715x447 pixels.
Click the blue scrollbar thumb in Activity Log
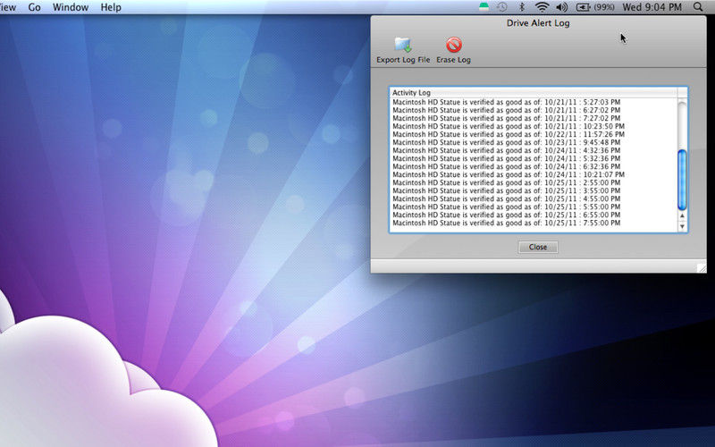tap(682, 180)
